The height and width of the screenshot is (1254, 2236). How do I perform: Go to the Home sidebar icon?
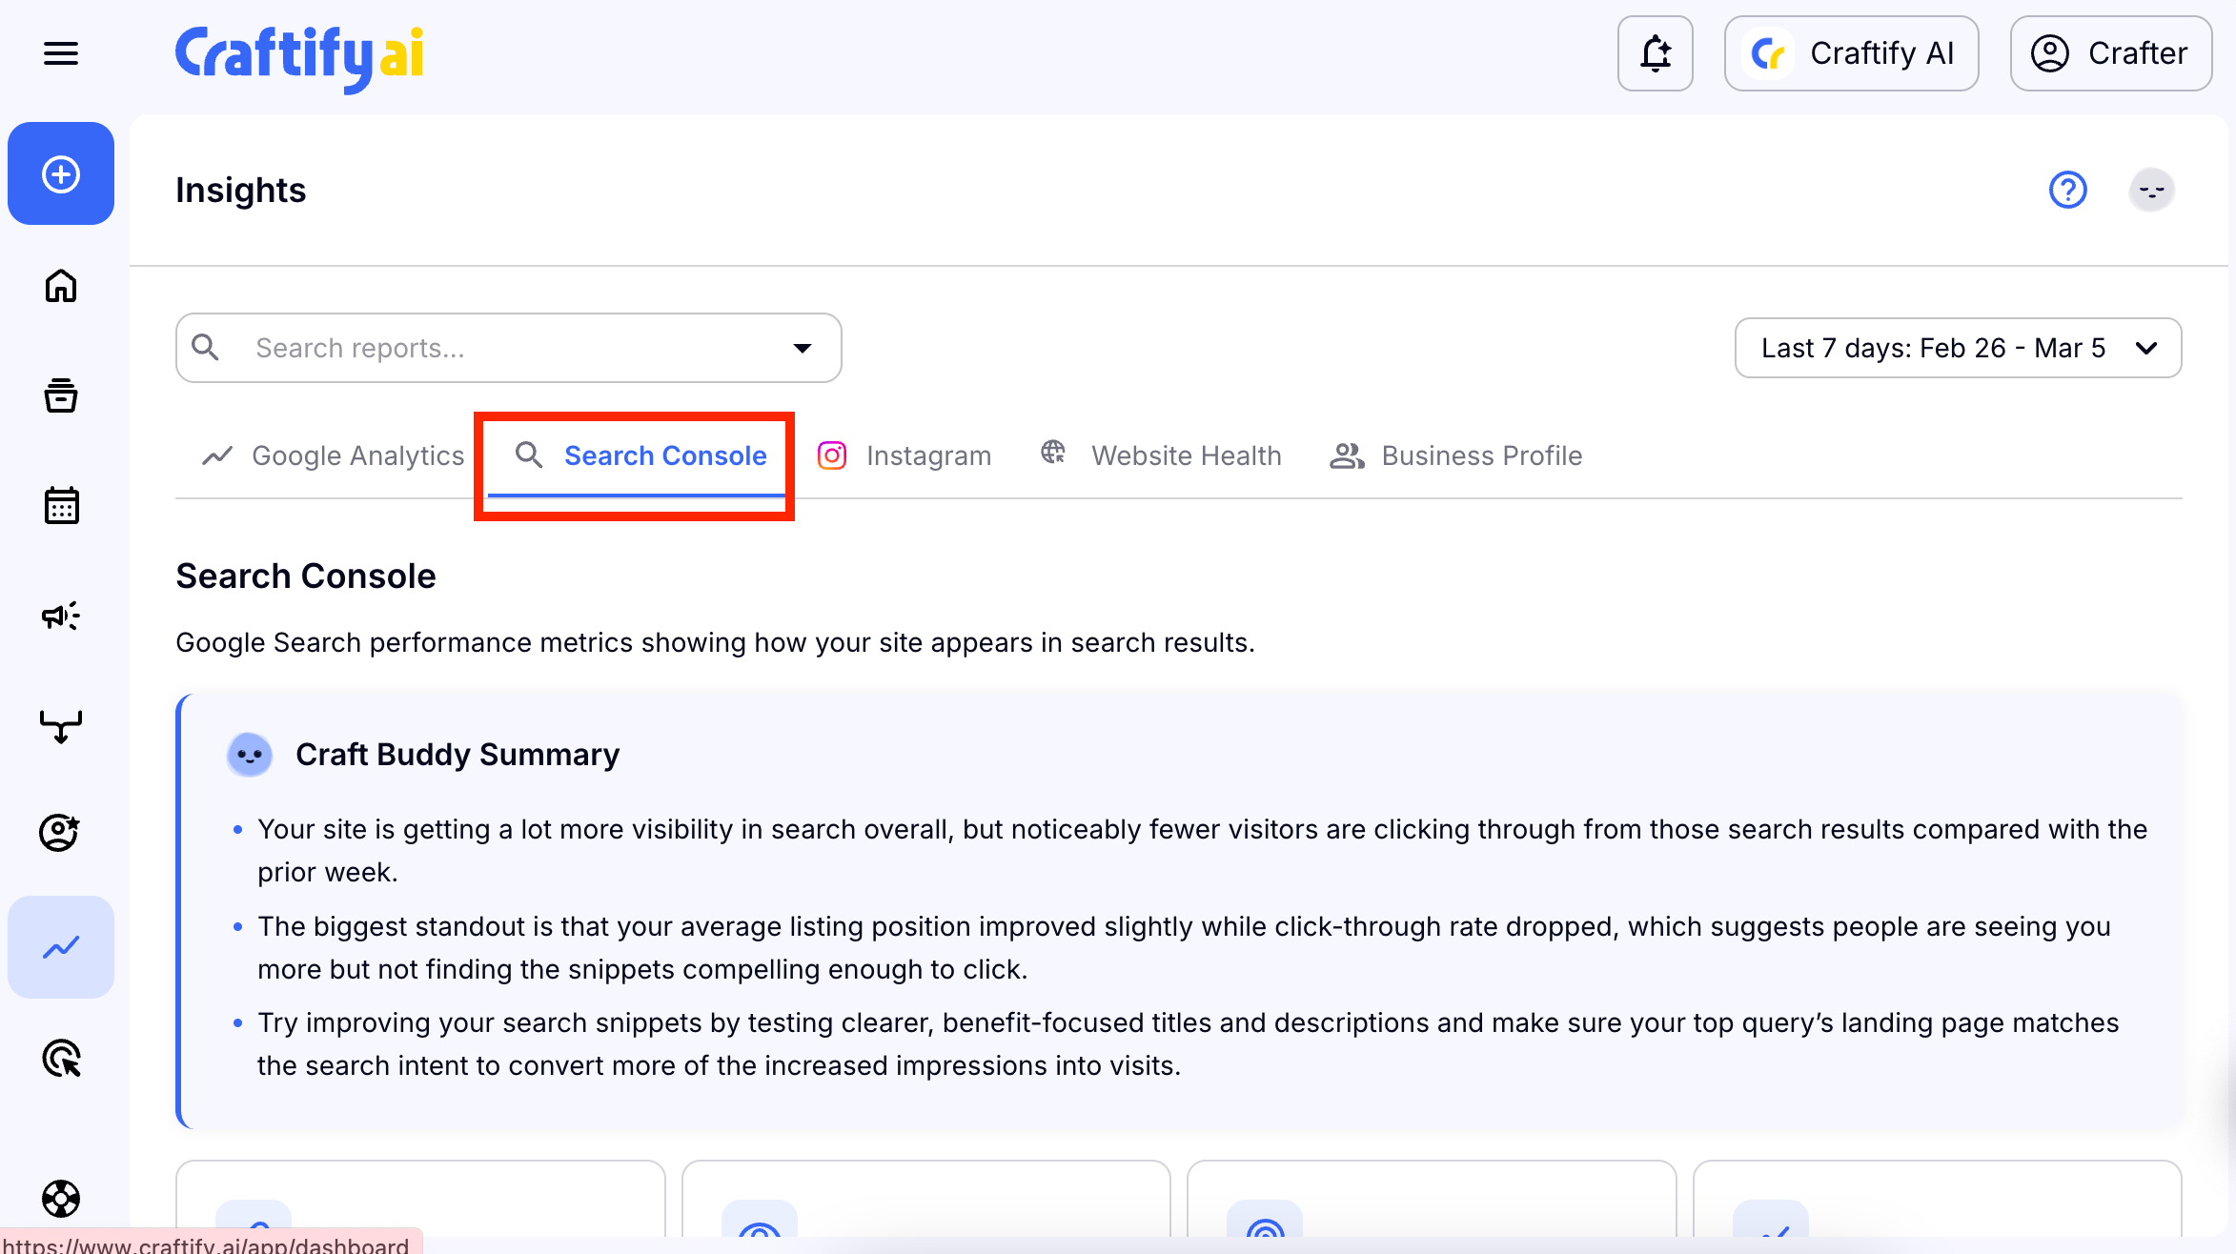coord(61,285)
